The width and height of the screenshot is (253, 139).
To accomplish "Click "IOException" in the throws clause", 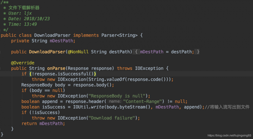I will click(149, 68).
